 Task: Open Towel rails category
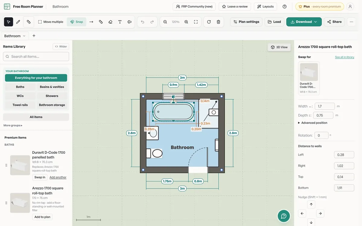(x=20, y=105)
